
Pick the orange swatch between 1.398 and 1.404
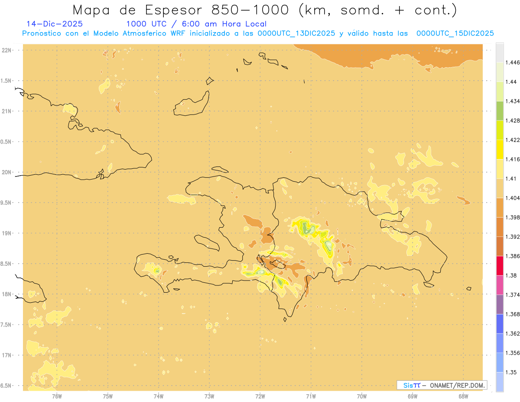click(x=500, y=207)
